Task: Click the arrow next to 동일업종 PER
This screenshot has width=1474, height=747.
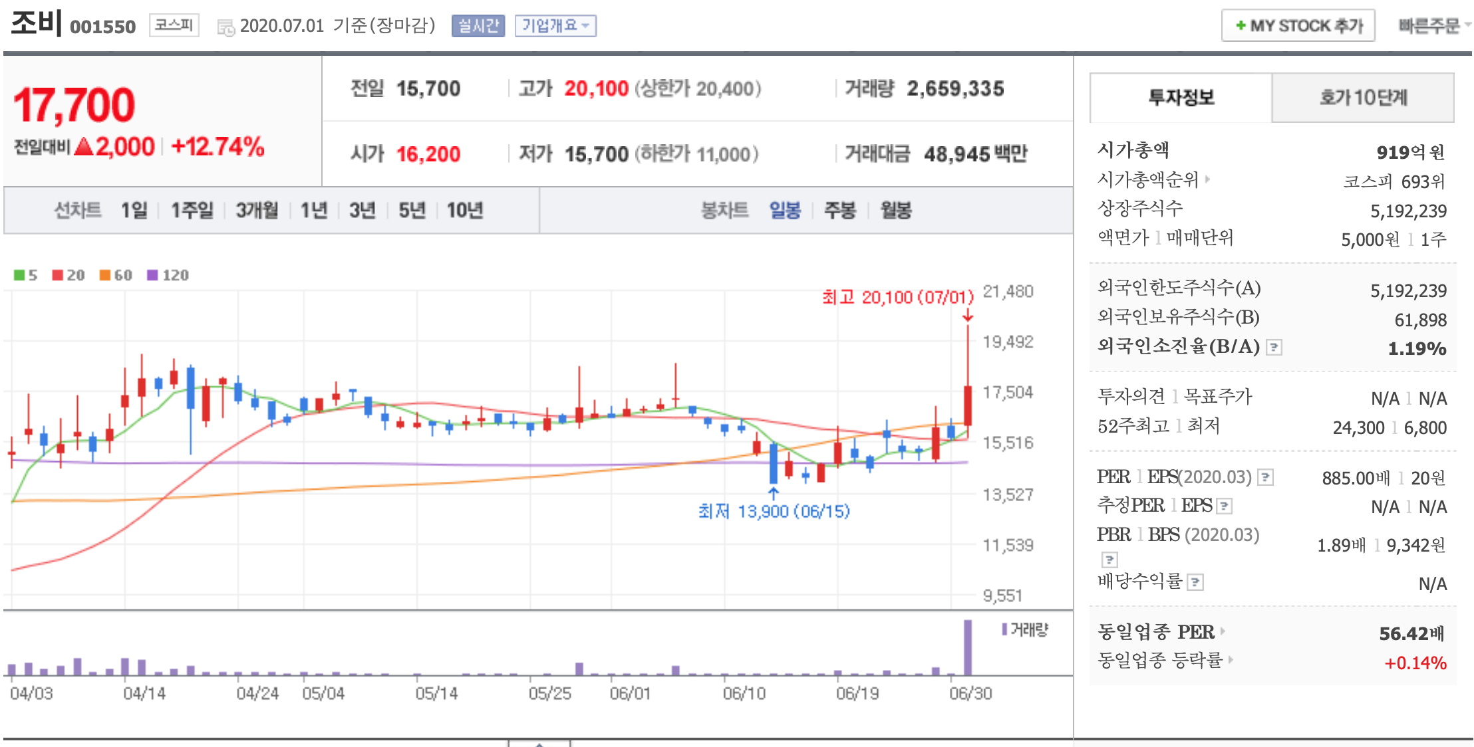Action: point(1223,631)
